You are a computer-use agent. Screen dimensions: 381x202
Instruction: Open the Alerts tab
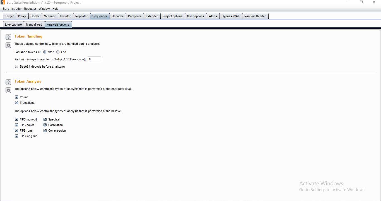coord(213,16)
